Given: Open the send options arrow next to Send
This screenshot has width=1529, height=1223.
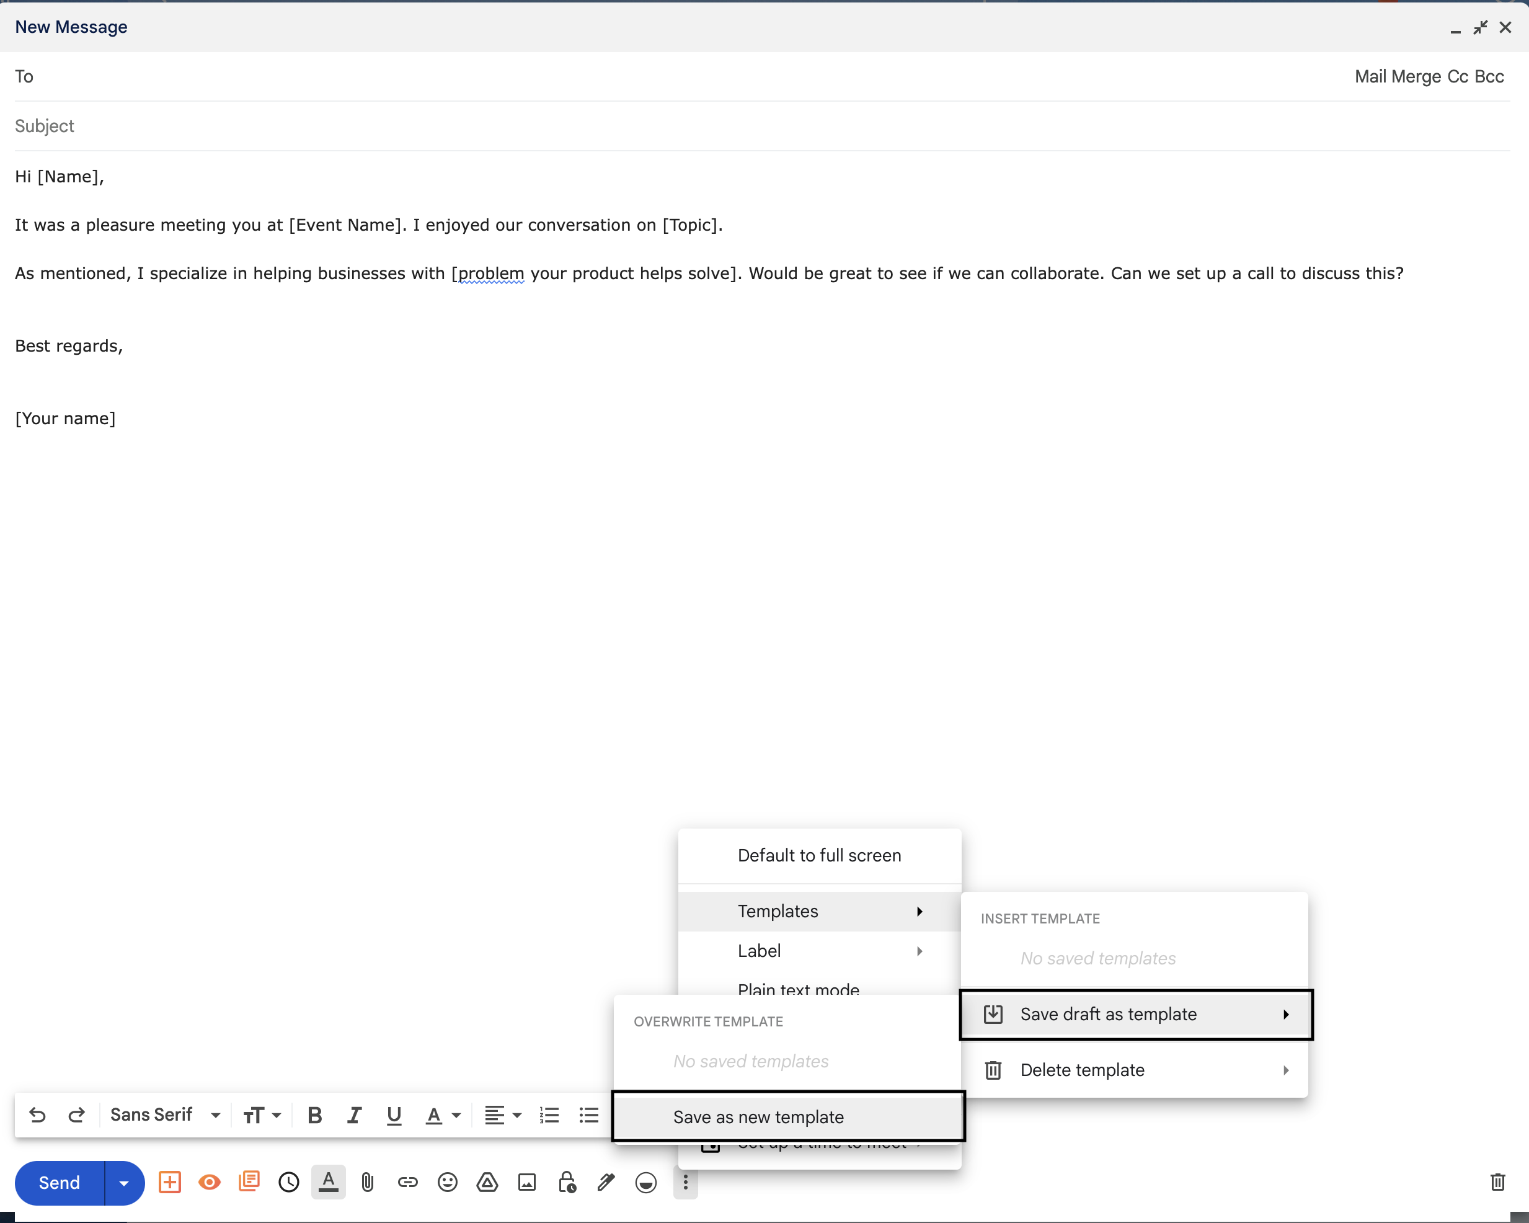Looking at the screenshot, I should tap(124, 1183).
